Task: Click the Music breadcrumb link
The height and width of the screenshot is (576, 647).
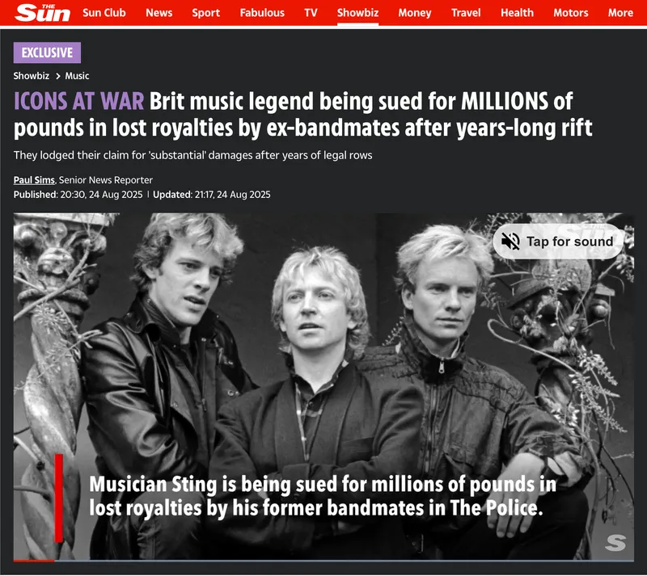Action: (77, 76)
